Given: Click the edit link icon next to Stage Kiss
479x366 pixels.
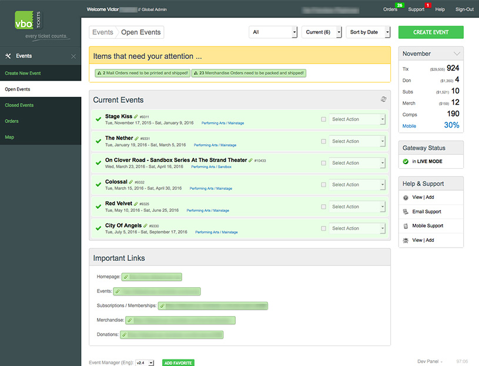Looking at the screenshot, I should coord(136,117).
